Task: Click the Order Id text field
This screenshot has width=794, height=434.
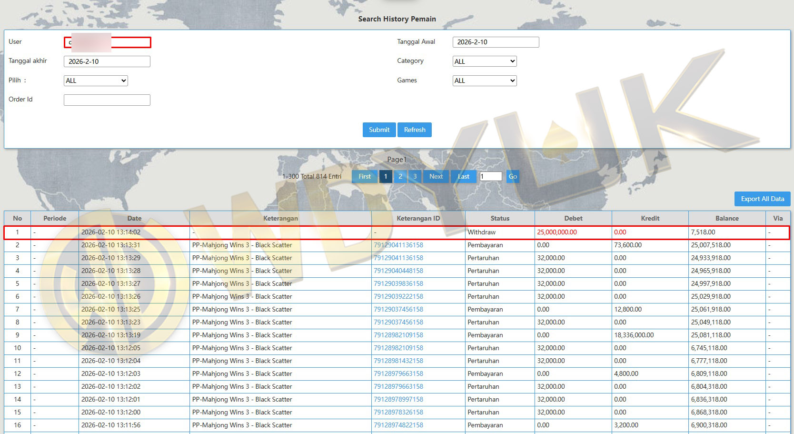Action: tap(107, 100)
